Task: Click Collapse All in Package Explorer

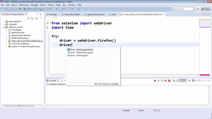Action: (28, 19)
